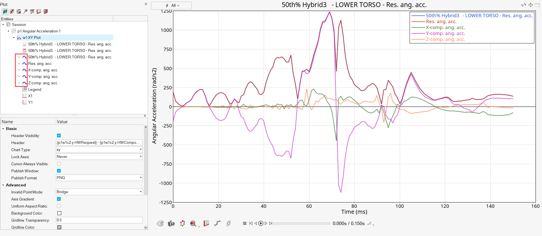The width and height of the screenshot is (542, 236).
Task: Click the eye icon below the plot
Action: 160,224
